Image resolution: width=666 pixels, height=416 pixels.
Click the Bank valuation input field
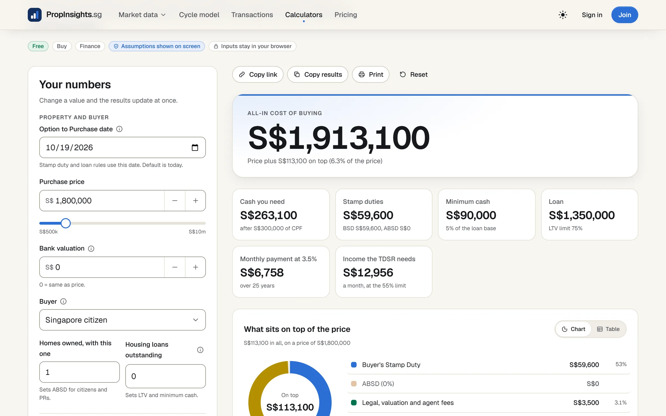click(102, 267)
